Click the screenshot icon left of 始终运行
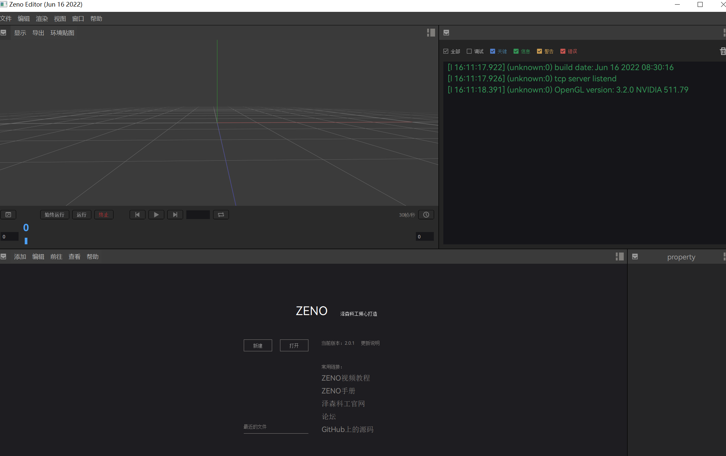 click(8, 215)
